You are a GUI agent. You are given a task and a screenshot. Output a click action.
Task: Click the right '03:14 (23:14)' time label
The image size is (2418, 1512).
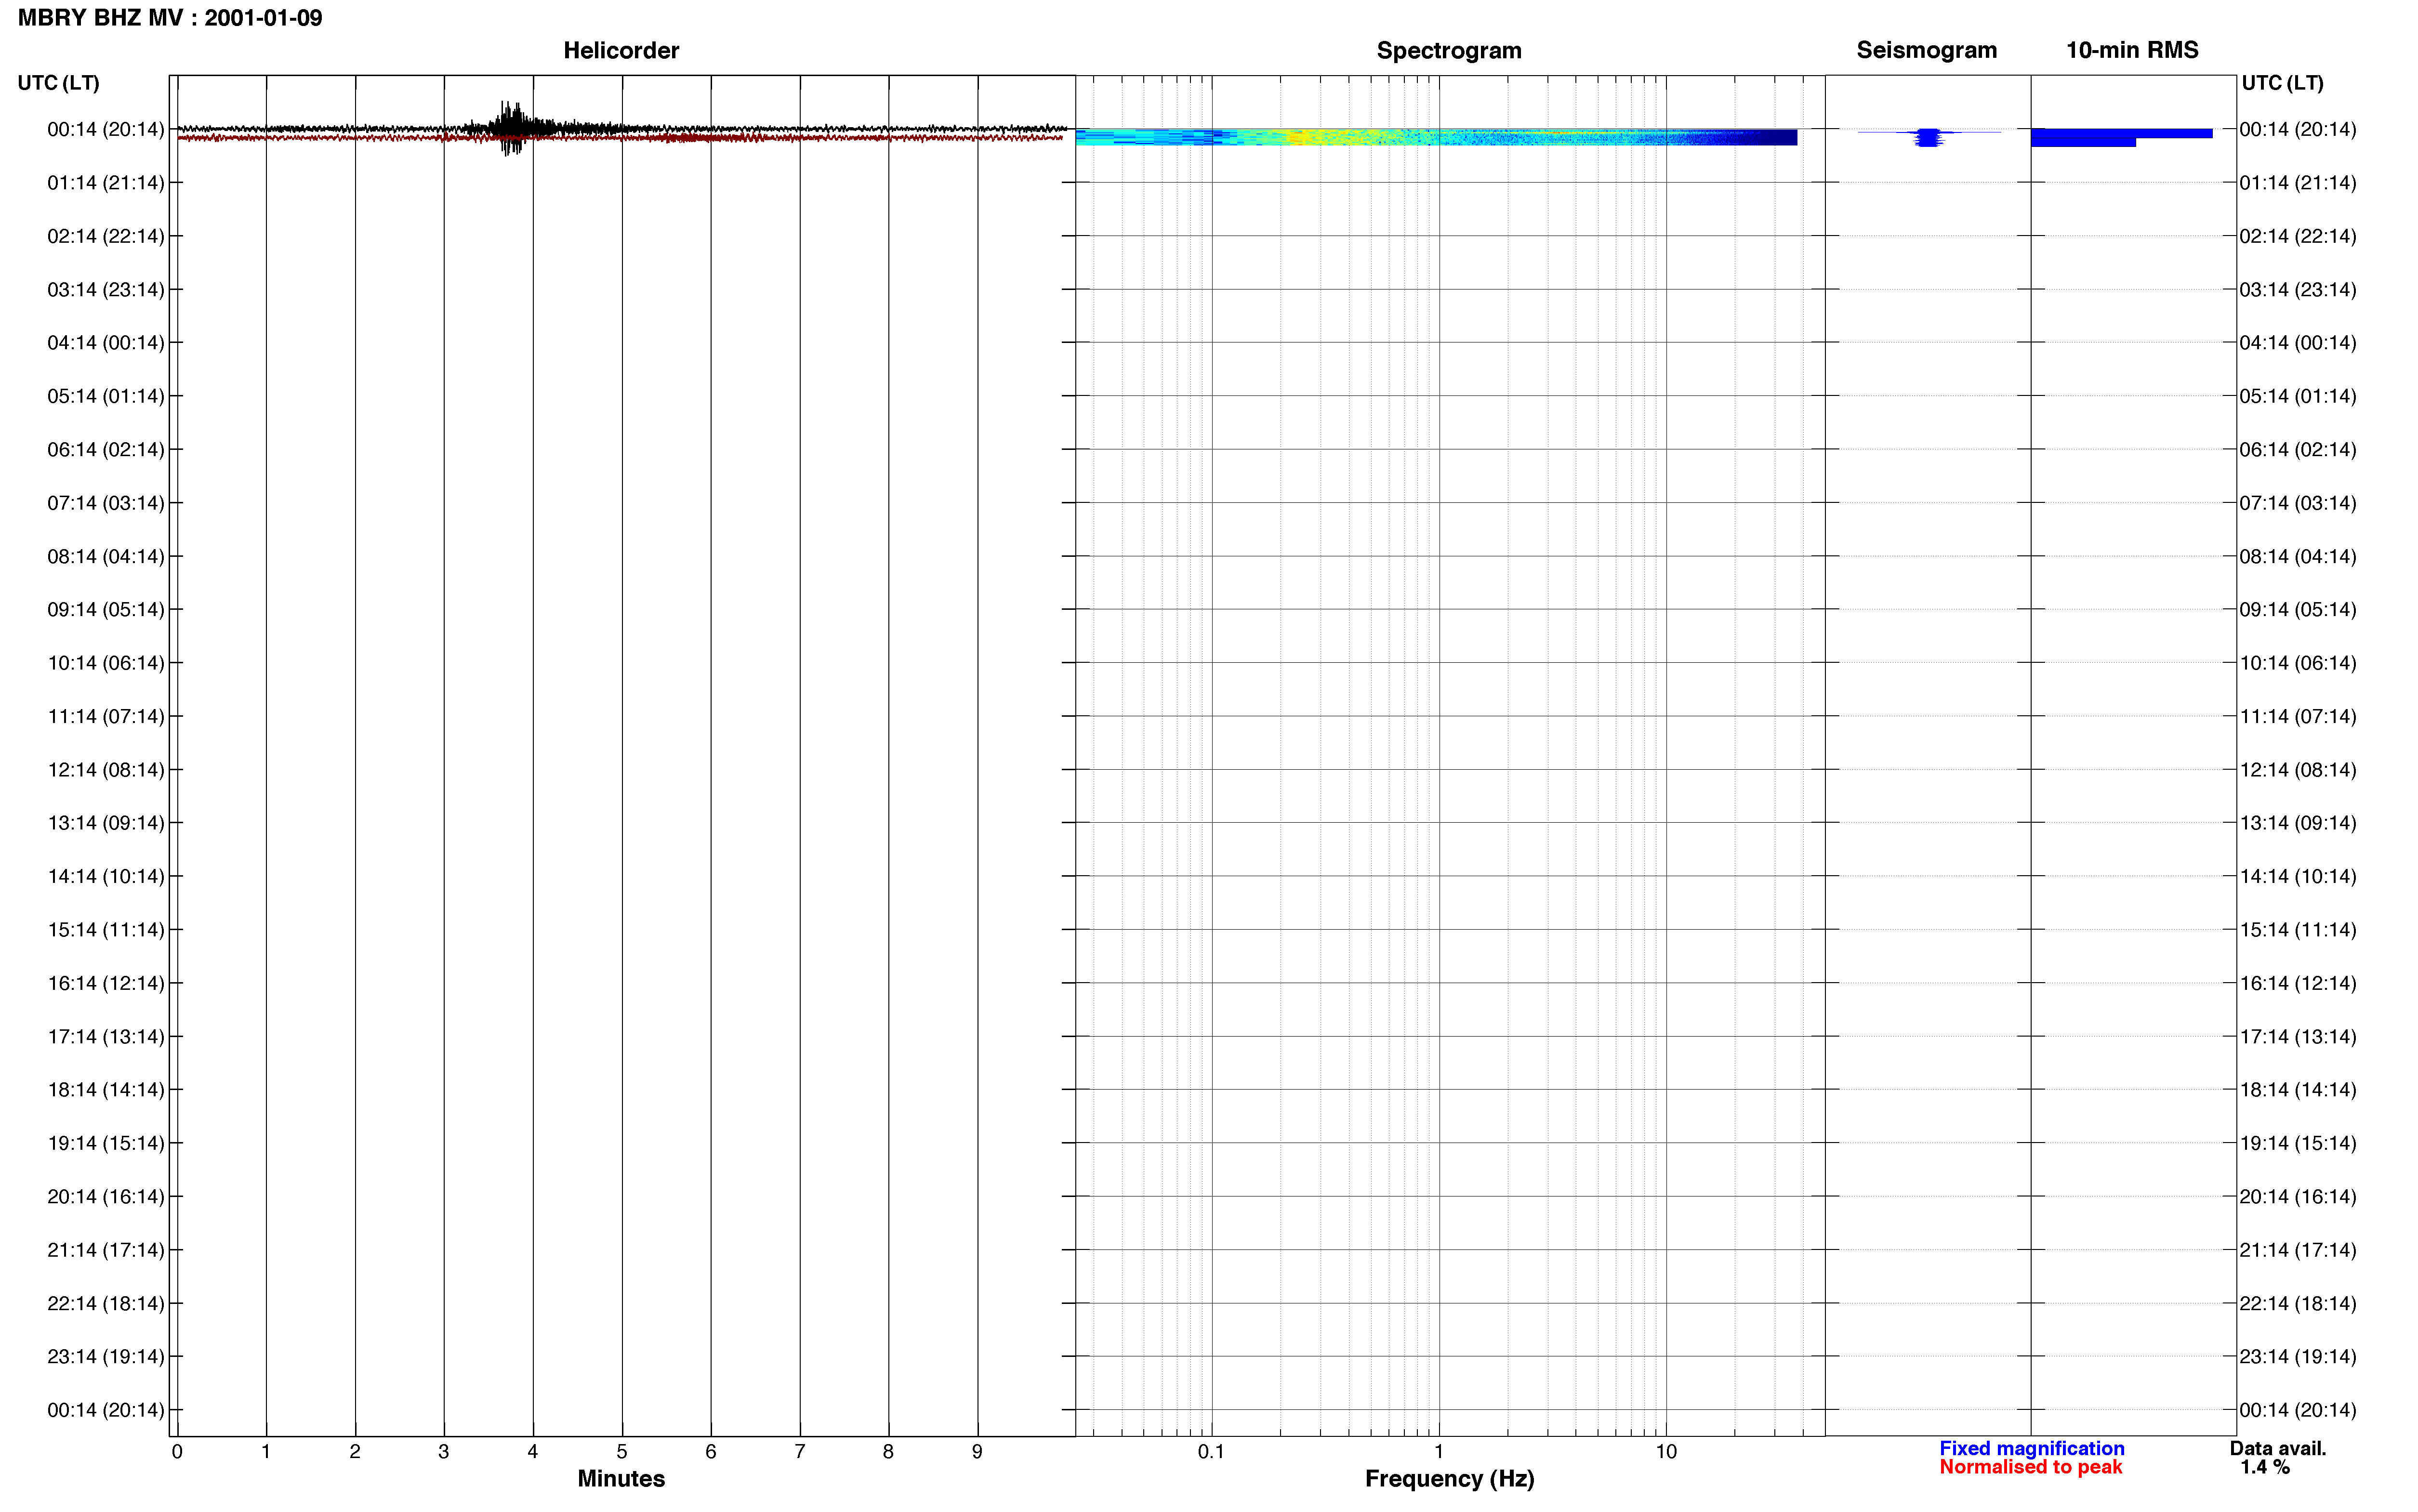coord(2298,290)
